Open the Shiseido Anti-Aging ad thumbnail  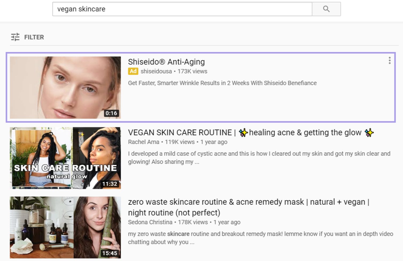click(x=65, y=87)
